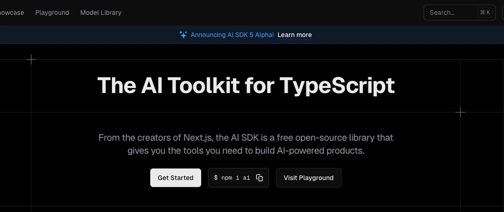Follow the Learn more link
Screen dimensions: 504x212
pyautogui.click(x=294, y=35)
